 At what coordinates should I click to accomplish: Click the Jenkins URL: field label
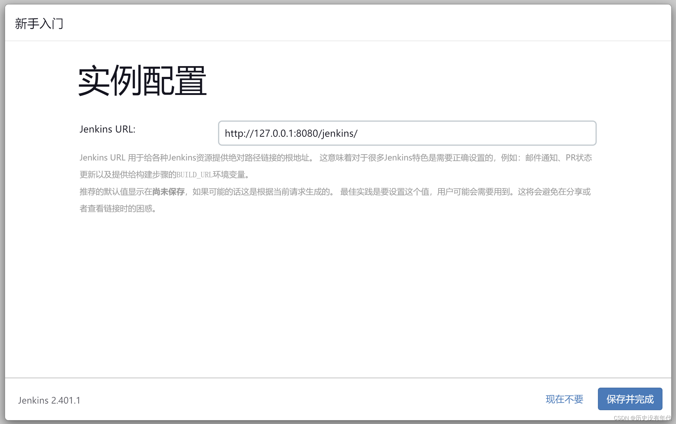point(107,129)
